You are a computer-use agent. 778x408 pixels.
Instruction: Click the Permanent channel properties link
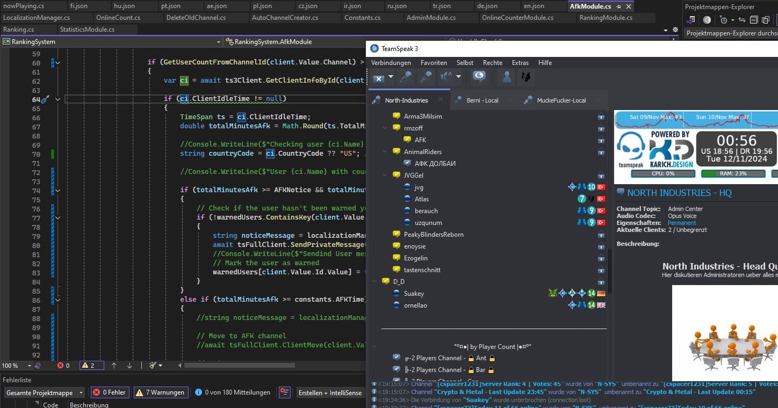point(682,223)
